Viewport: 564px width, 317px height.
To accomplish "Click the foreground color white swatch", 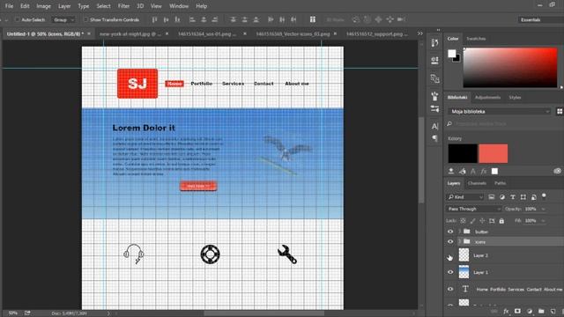I will tap(452, 54).
